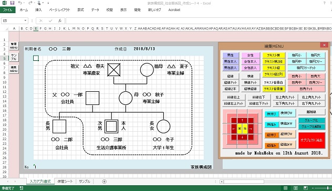
Task: Select the eldest daughter circle symbol
Action: (163, 126)
